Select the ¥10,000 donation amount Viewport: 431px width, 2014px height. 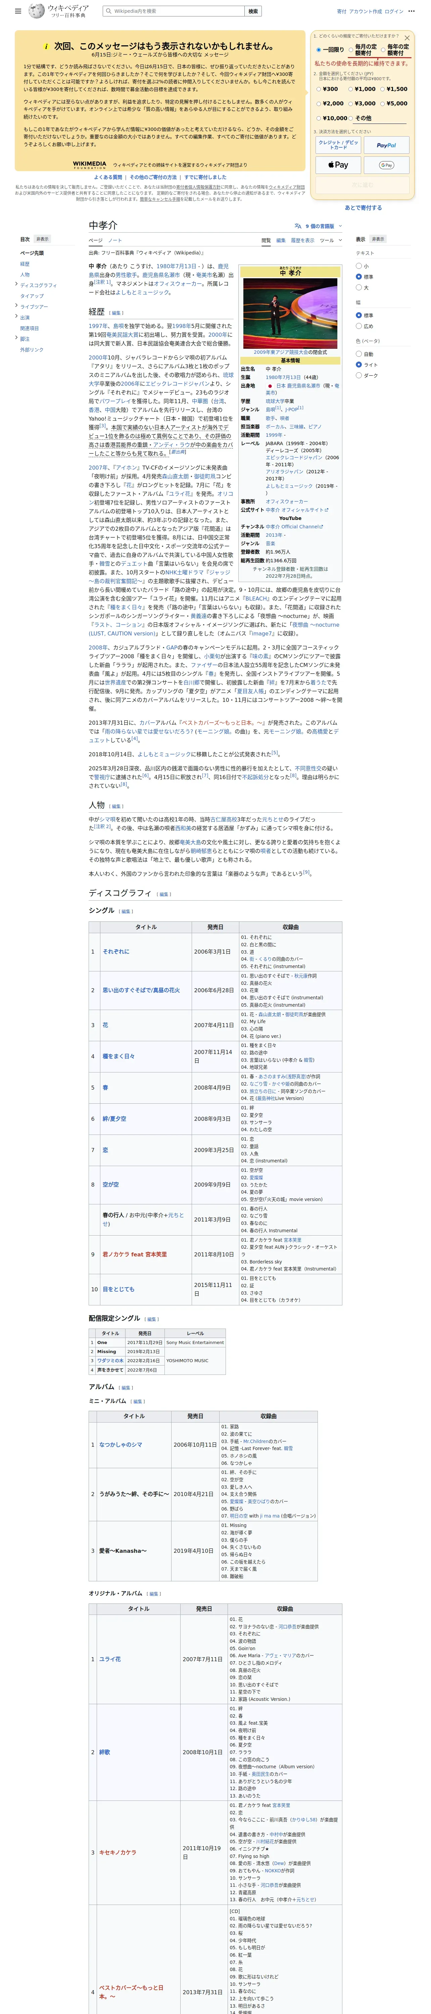(319, 118)
